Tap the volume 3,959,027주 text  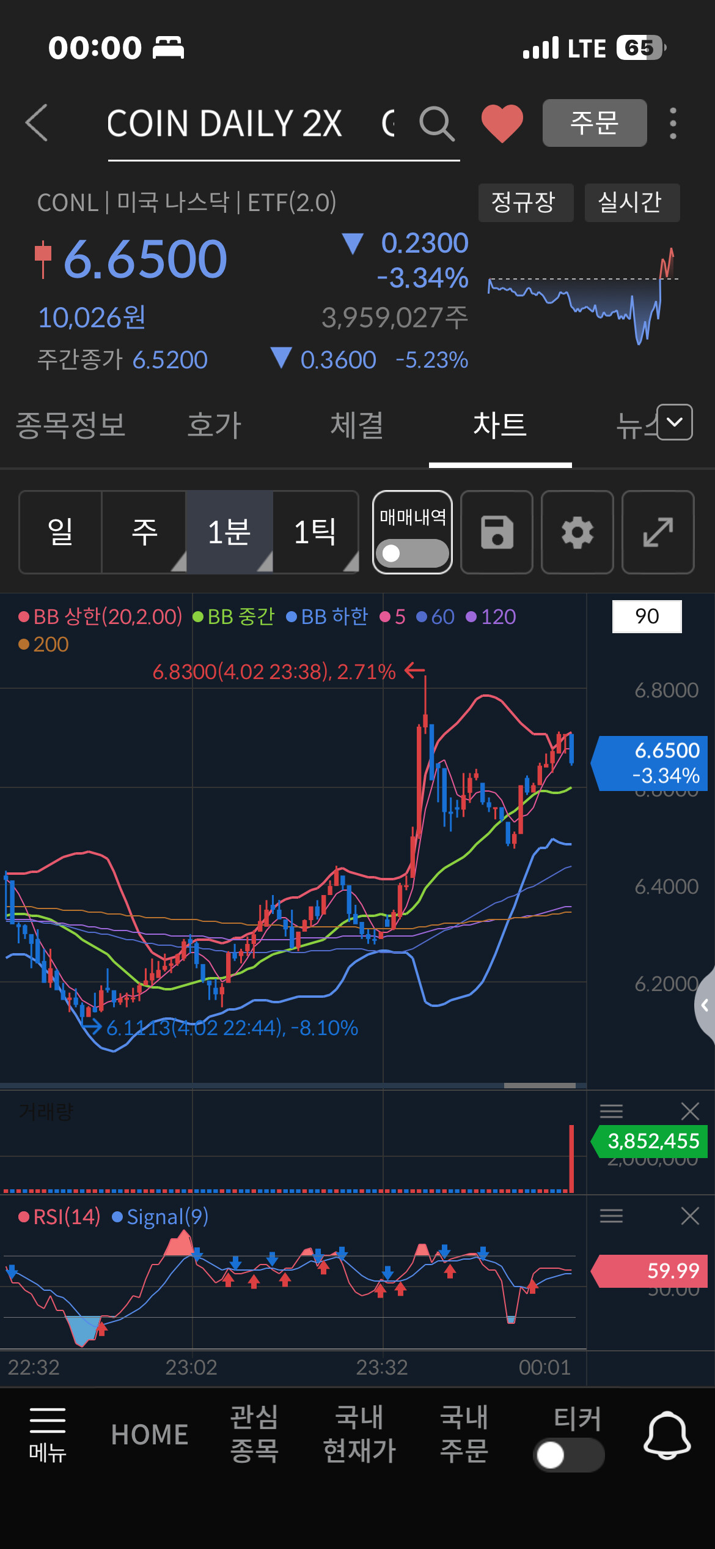395,318
